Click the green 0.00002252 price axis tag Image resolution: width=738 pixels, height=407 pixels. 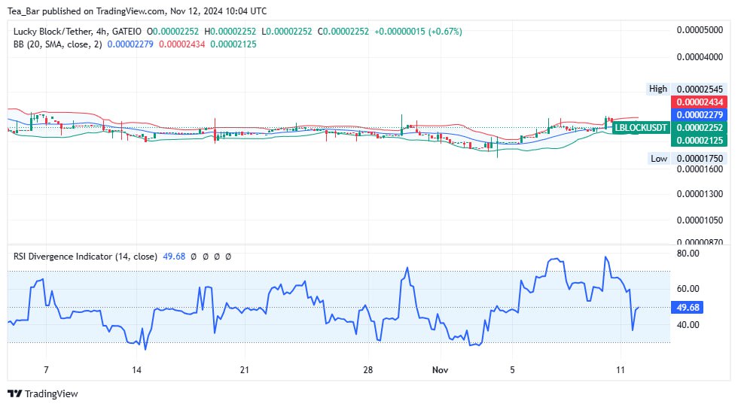700,127
